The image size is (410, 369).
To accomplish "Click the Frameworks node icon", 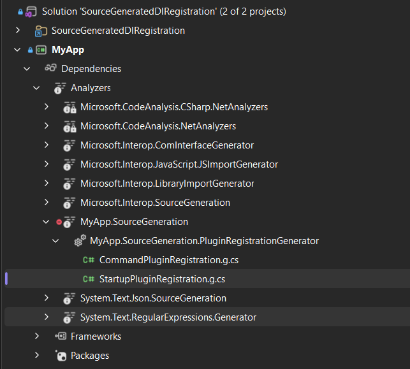I will (x=61, y=336).
